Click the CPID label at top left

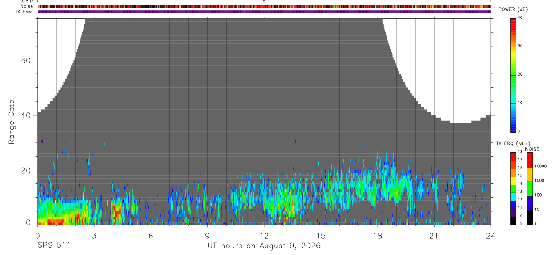click(x=27, y=1)
